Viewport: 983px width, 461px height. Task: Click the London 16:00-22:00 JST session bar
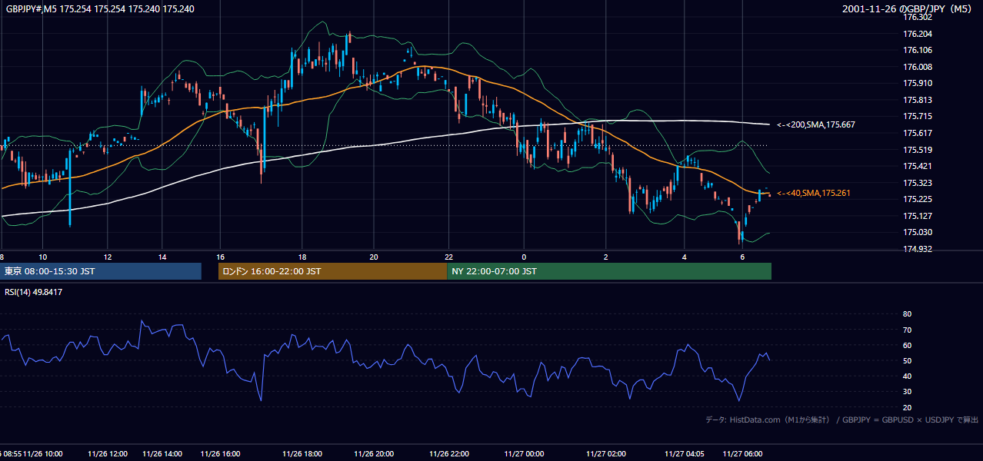tap(332, 271)
